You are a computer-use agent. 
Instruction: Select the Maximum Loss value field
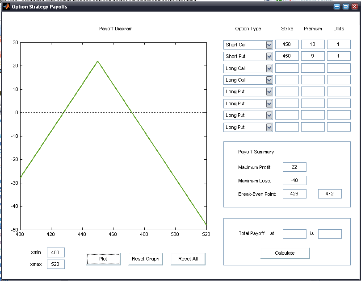(x=294, y=180)
